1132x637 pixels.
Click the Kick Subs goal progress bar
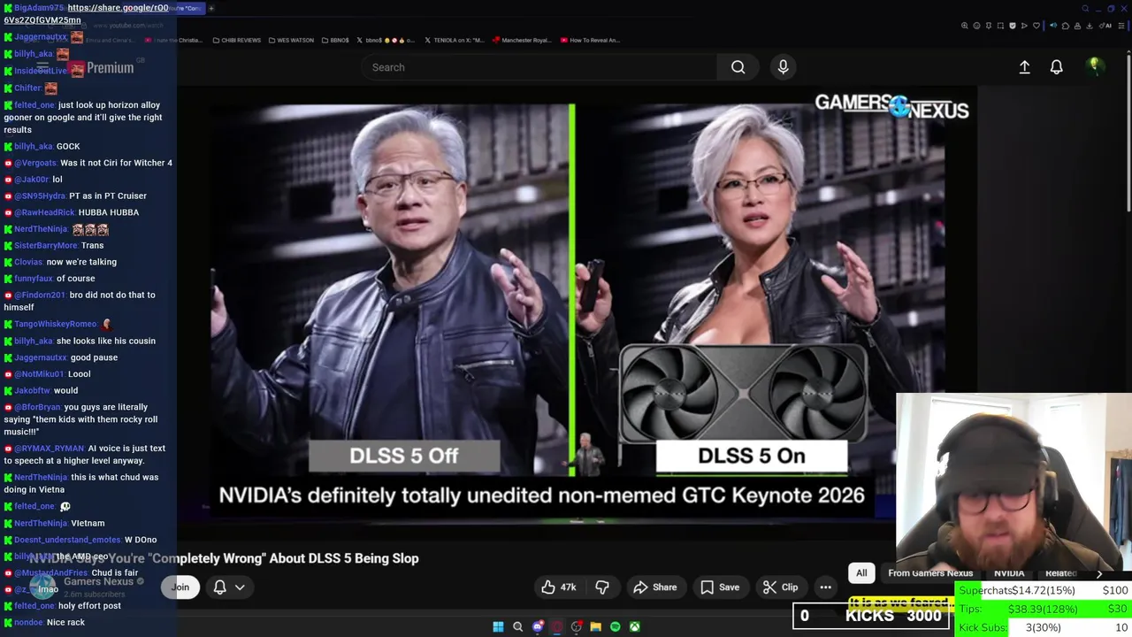tap(1044, 627)
